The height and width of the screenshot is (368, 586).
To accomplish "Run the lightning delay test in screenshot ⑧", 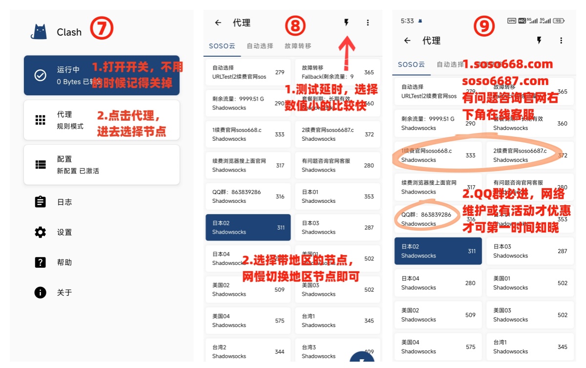I will pyautogui.click(x=346, y=22).
